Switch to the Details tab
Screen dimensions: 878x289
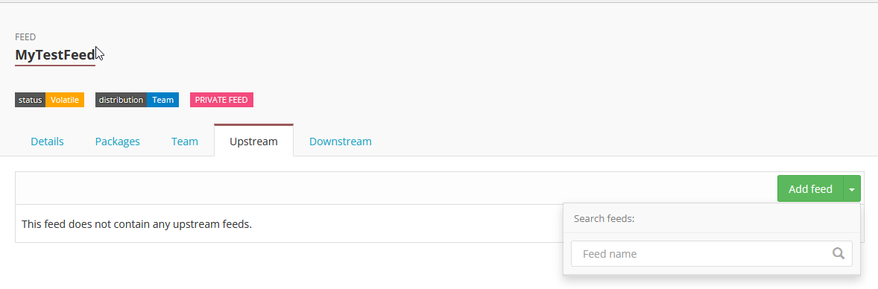[x=47, y=141]
